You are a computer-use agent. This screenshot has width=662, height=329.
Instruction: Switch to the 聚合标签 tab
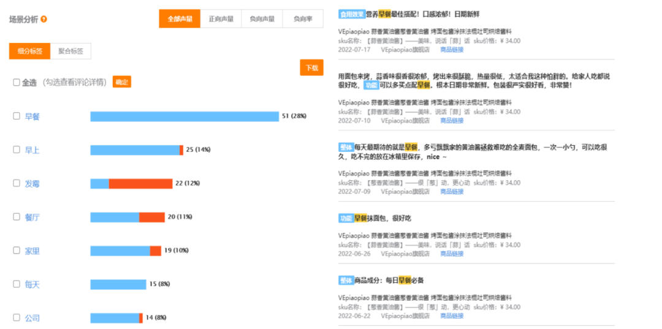click(70, 51)
